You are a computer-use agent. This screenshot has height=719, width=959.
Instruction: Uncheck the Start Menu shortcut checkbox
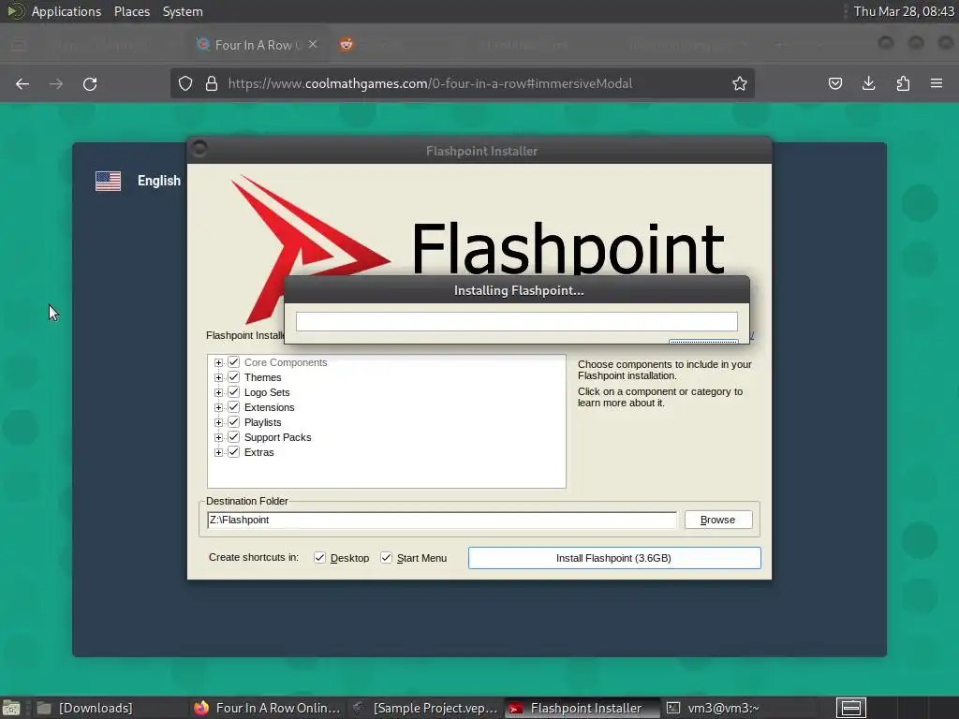click(x=386, y=558)
